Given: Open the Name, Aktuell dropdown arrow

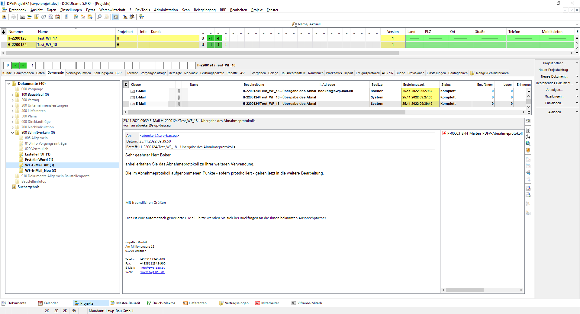Looking at the screenshot, I should tap(577, 24).
